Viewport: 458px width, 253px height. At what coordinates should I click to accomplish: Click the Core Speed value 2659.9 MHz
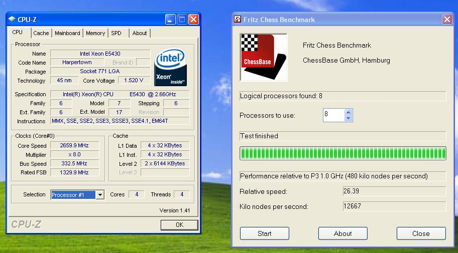(74, 145)
